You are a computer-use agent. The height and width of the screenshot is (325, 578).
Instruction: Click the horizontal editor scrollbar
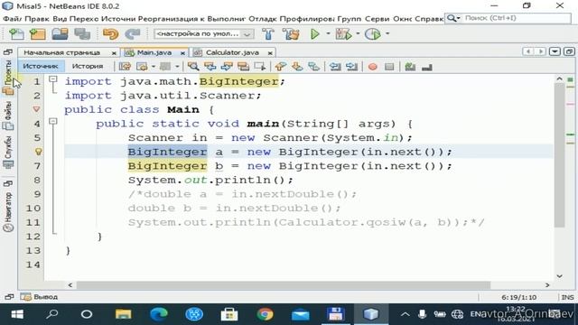point(283,285)
